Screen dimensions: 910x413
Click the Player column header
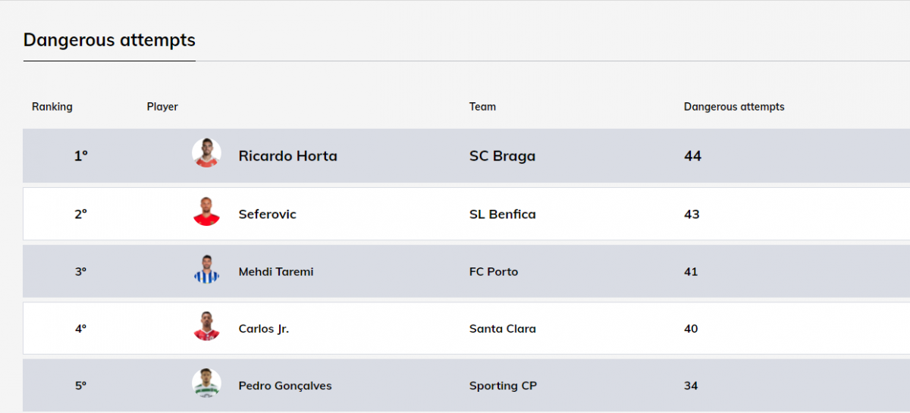click(x=162, y=107)
